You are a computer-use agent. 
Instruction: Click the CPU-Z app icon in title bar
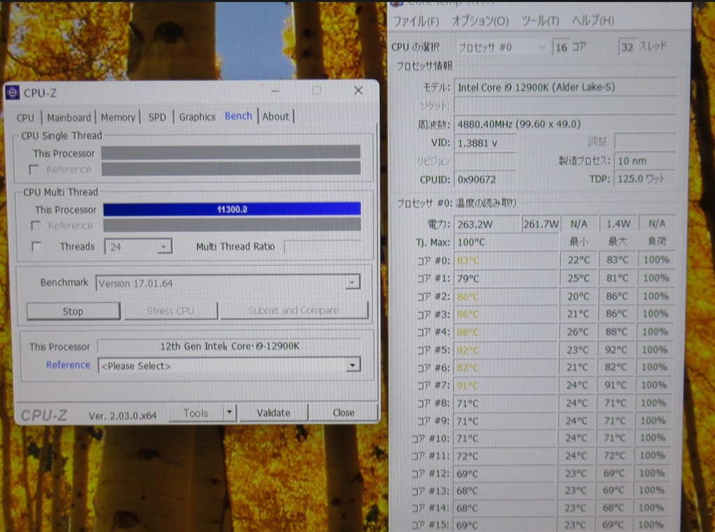pyautogui.click(x=13, y=93)
